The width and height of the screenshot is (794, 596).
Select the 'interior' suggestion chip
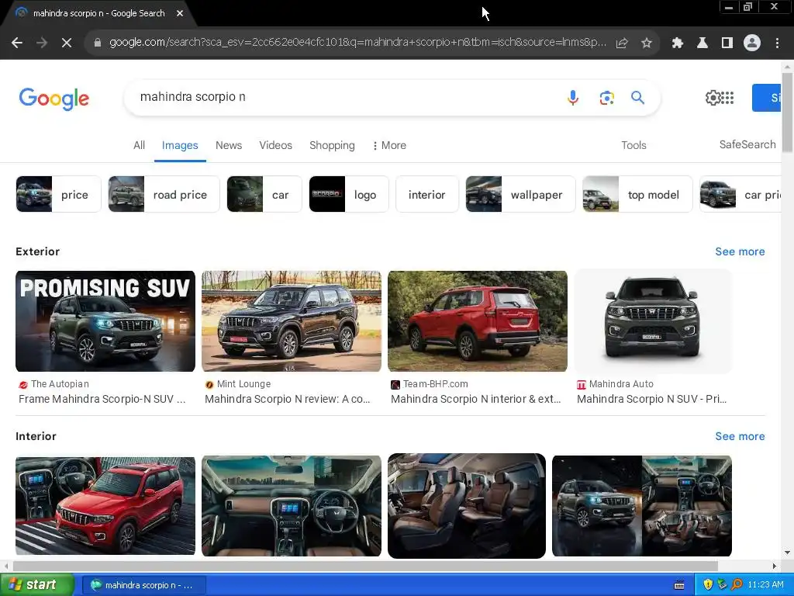coord(427,194)
